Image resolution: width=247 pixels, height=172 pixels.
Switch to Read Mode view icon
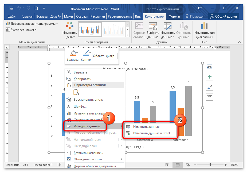click(167, 165)
